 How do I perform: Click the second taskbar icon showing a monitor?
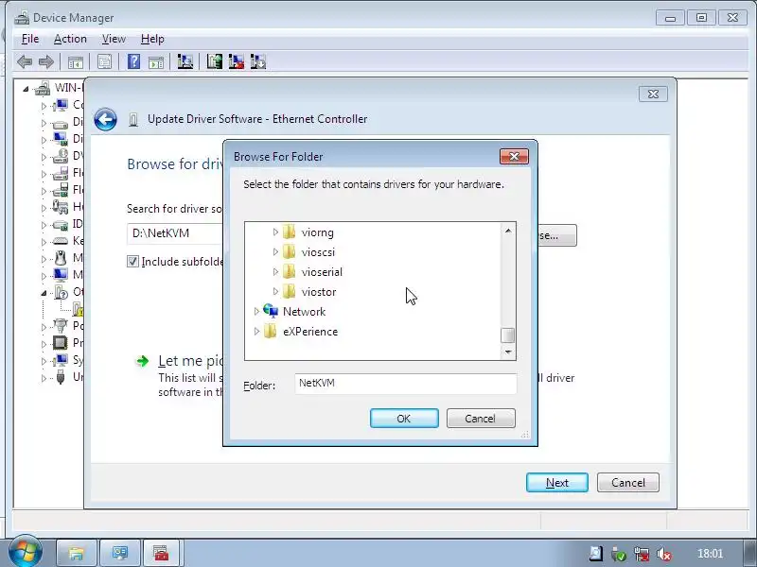point(120,553)
